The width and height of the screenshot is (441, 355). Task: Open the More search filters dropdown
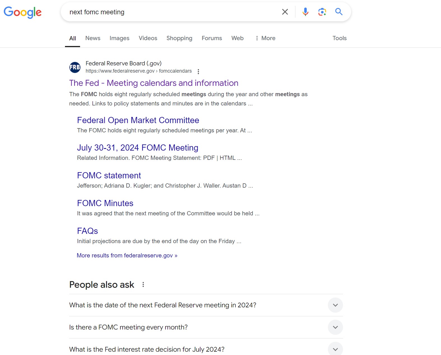coord(265,38)
